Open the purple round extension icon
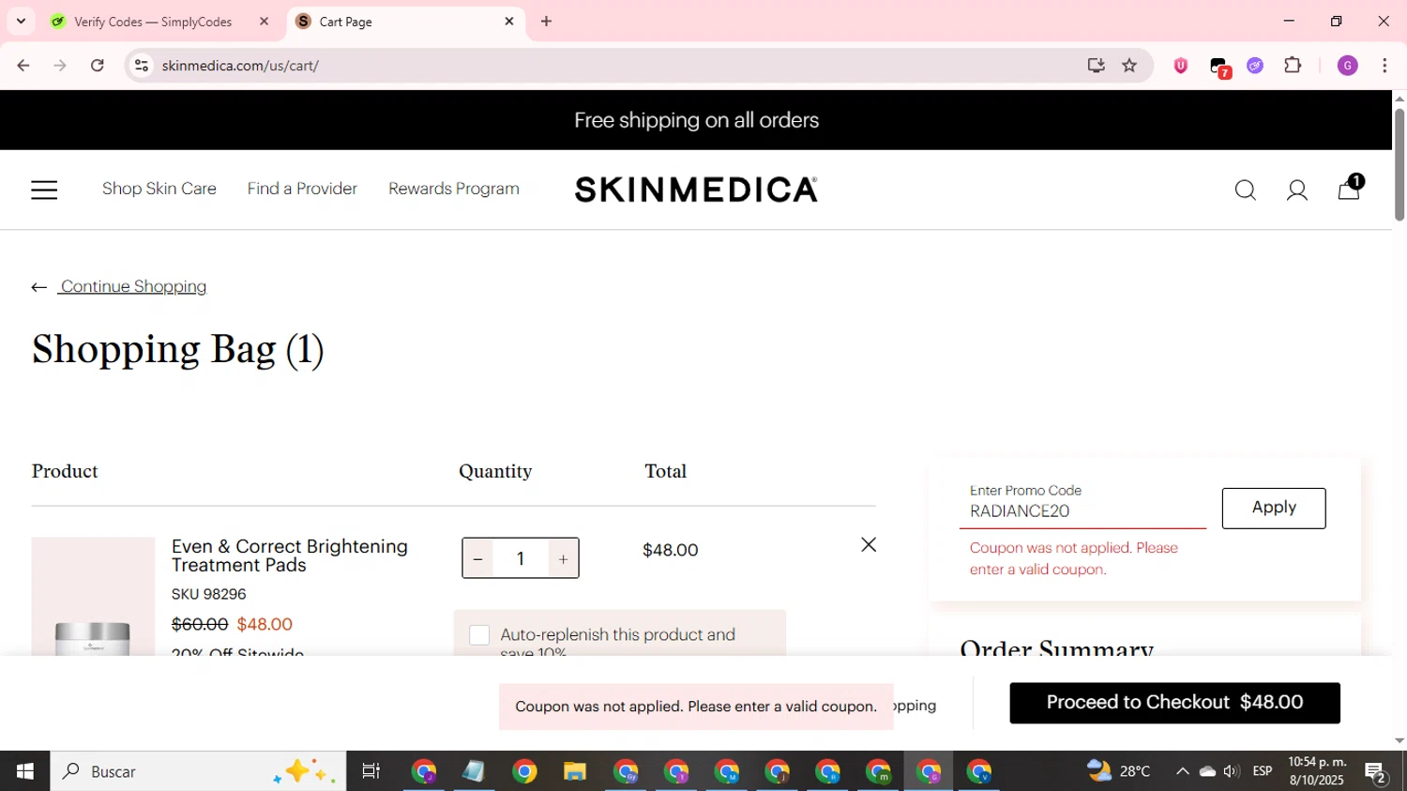This screenshot has height=791, width=1407. (1255, 66)
